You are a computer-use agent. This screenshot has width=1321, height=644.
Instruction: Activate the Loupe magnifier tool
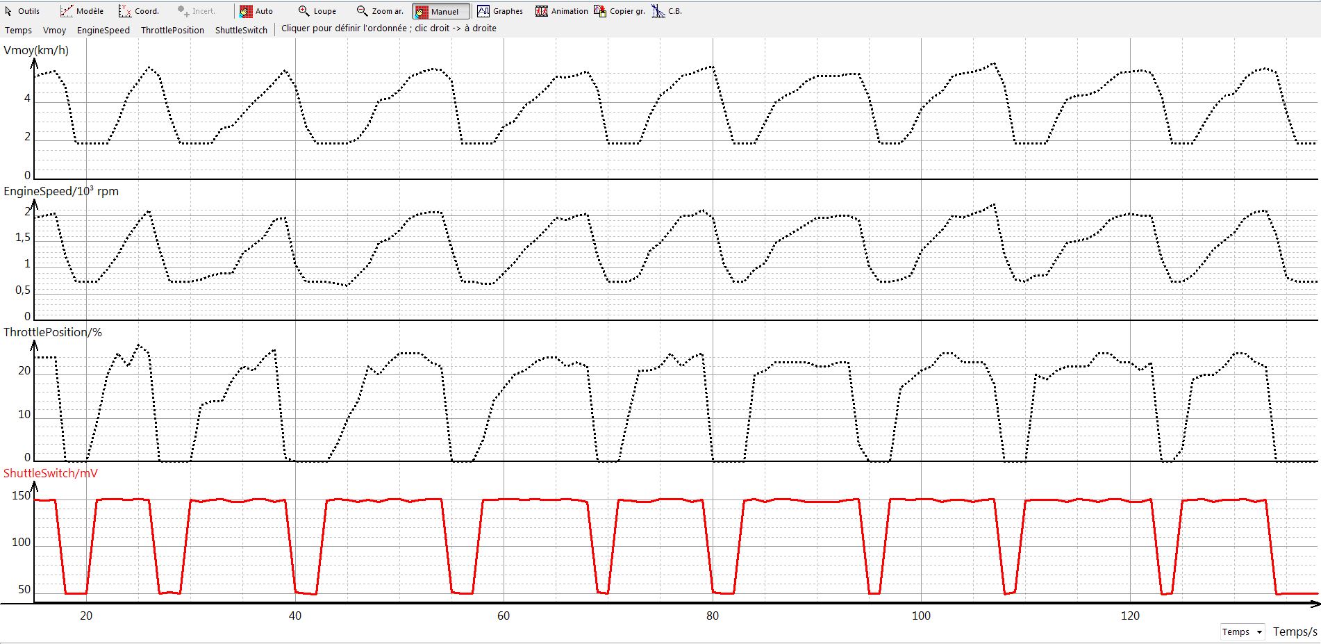pyautogui.click(x=317, y=11)
